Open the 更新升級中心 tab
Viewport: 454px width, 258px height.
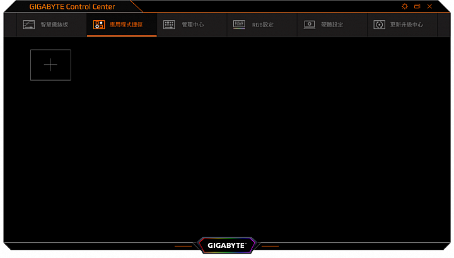402,25
